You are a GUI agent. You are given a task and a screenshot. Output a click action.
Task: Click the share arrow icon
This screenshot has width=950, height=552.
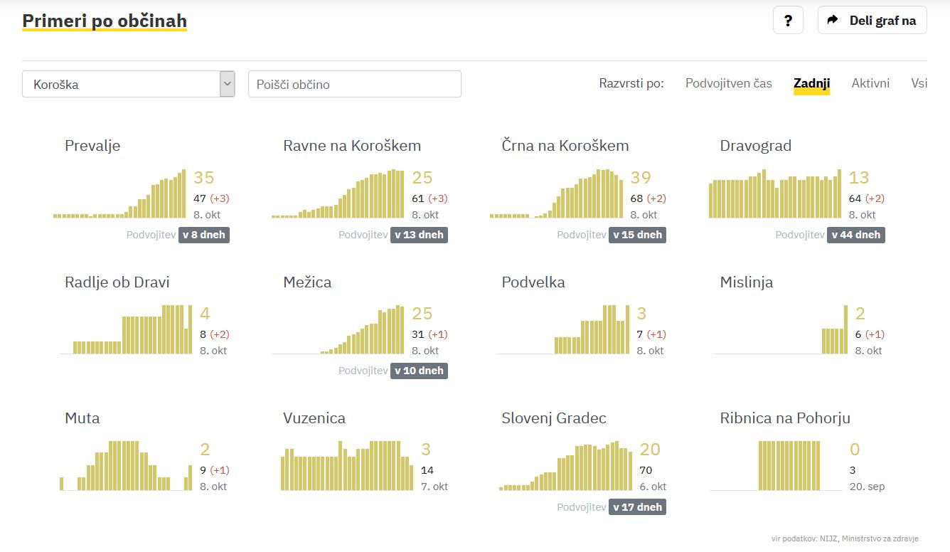click(833, 21)
